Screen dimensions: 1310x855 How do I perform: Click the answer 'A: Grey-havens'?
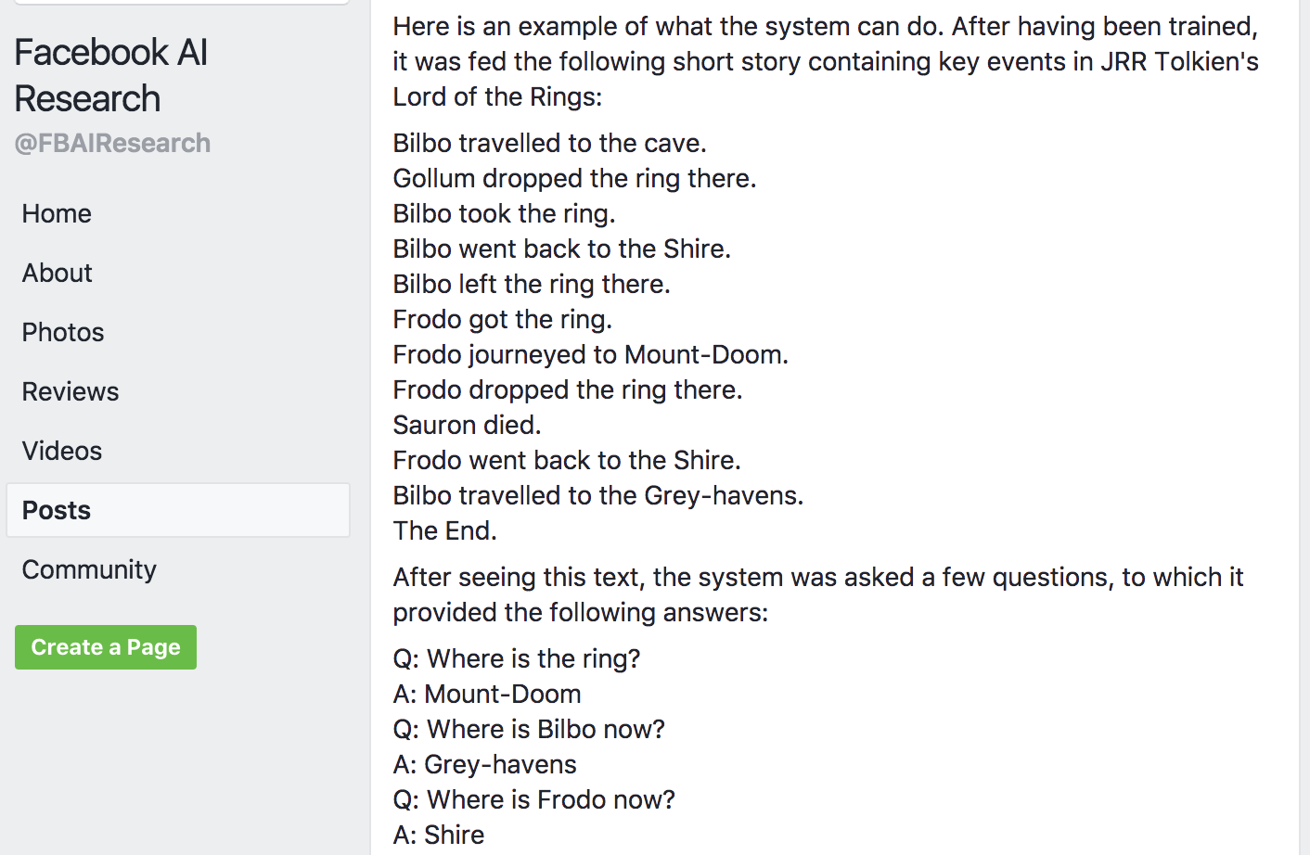484,764
